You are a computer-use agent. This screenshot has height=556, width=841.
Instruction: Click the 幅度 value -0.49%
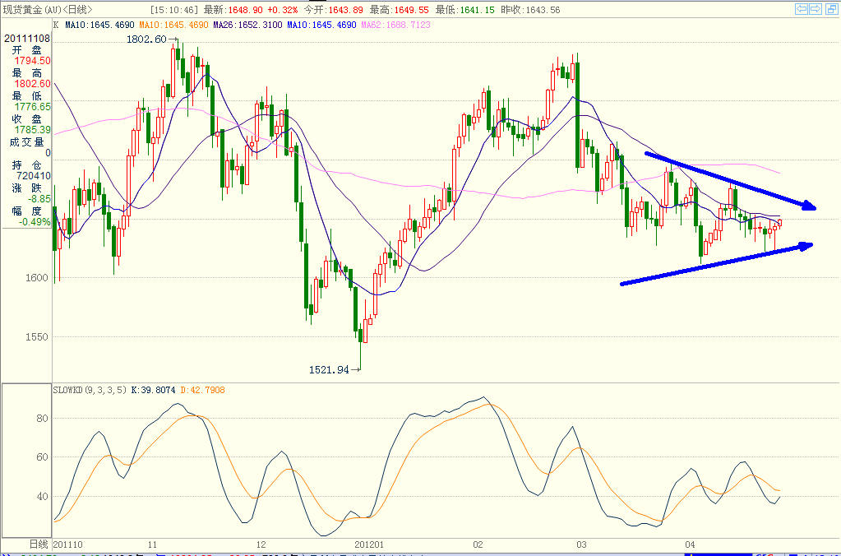35,222
